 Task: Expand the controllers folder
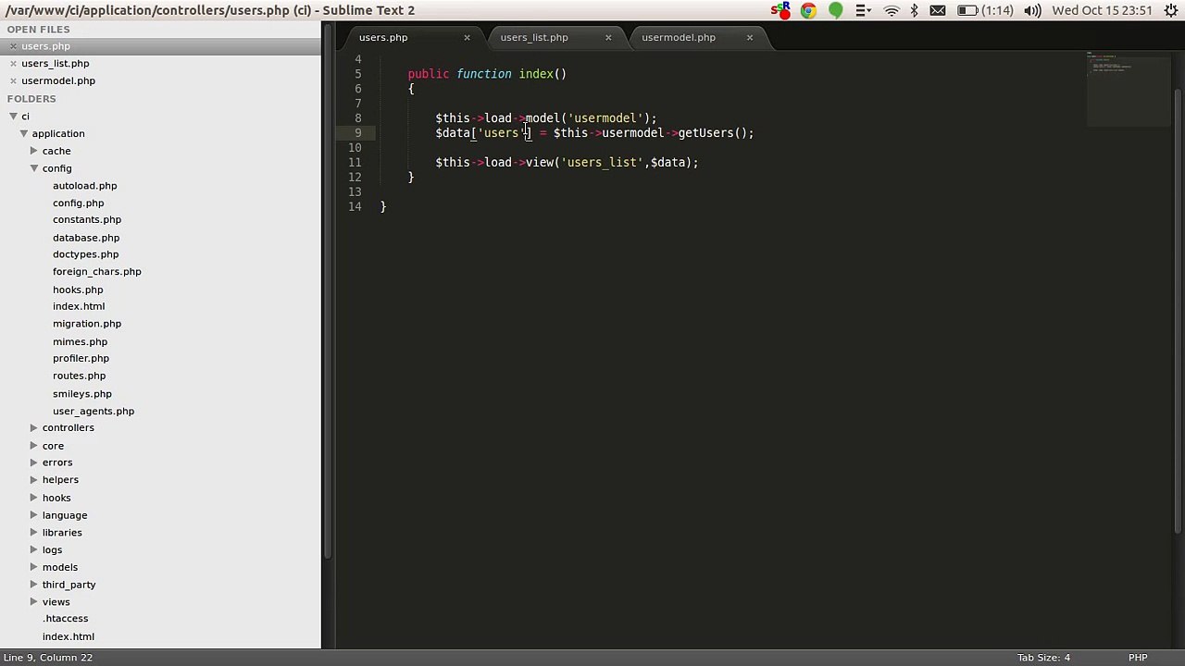(x=34, y=428)
